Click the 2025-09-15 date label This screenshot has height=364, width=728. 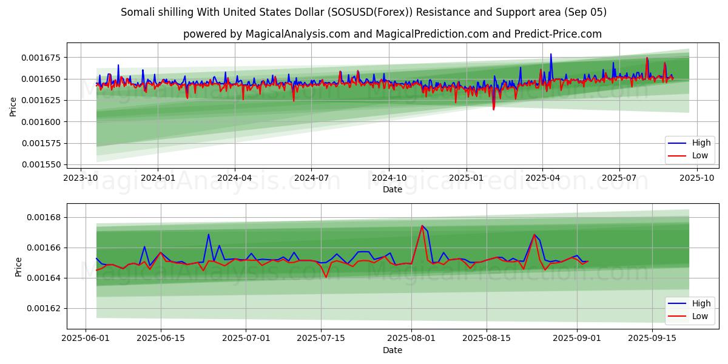point(653,339)
